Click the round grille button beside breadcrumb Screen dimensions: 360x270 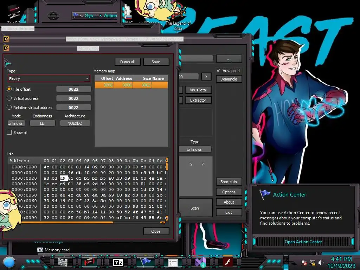(53, 15)
